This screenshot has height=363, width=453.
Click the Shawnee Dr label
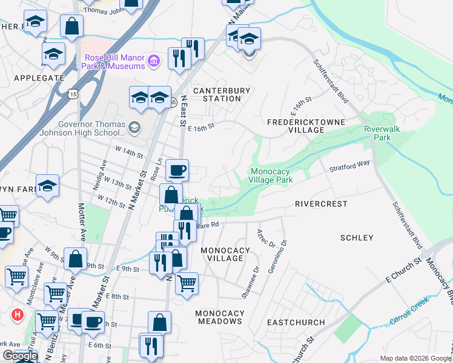point(251,283)
